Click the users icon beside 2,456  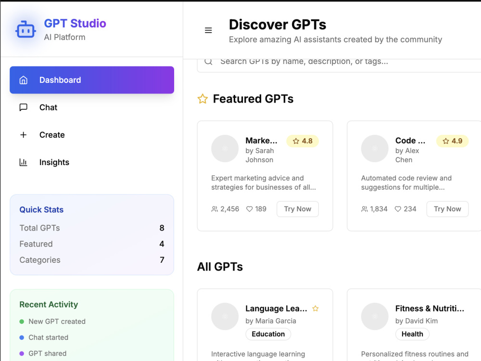215,209
